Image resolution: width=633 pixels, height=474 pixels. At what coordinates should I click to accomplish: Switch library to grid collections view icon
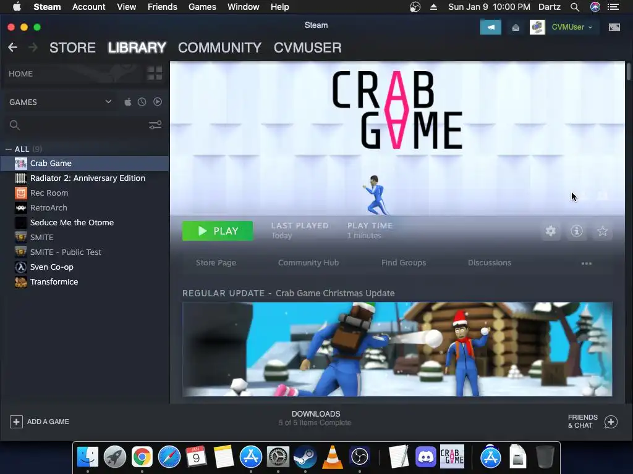click(155, 73)
